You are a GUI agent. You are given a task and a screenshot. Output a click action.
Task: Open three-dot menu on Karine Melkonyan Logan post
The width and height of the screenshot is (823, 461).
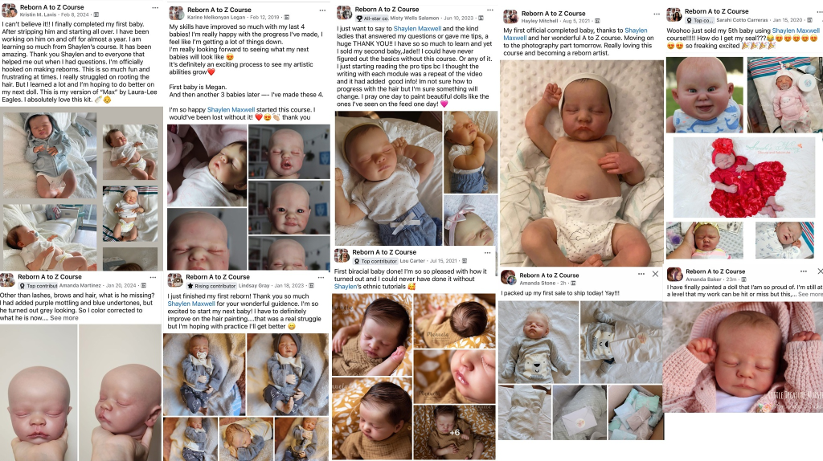pyautogui.click(x=322, y=10)
